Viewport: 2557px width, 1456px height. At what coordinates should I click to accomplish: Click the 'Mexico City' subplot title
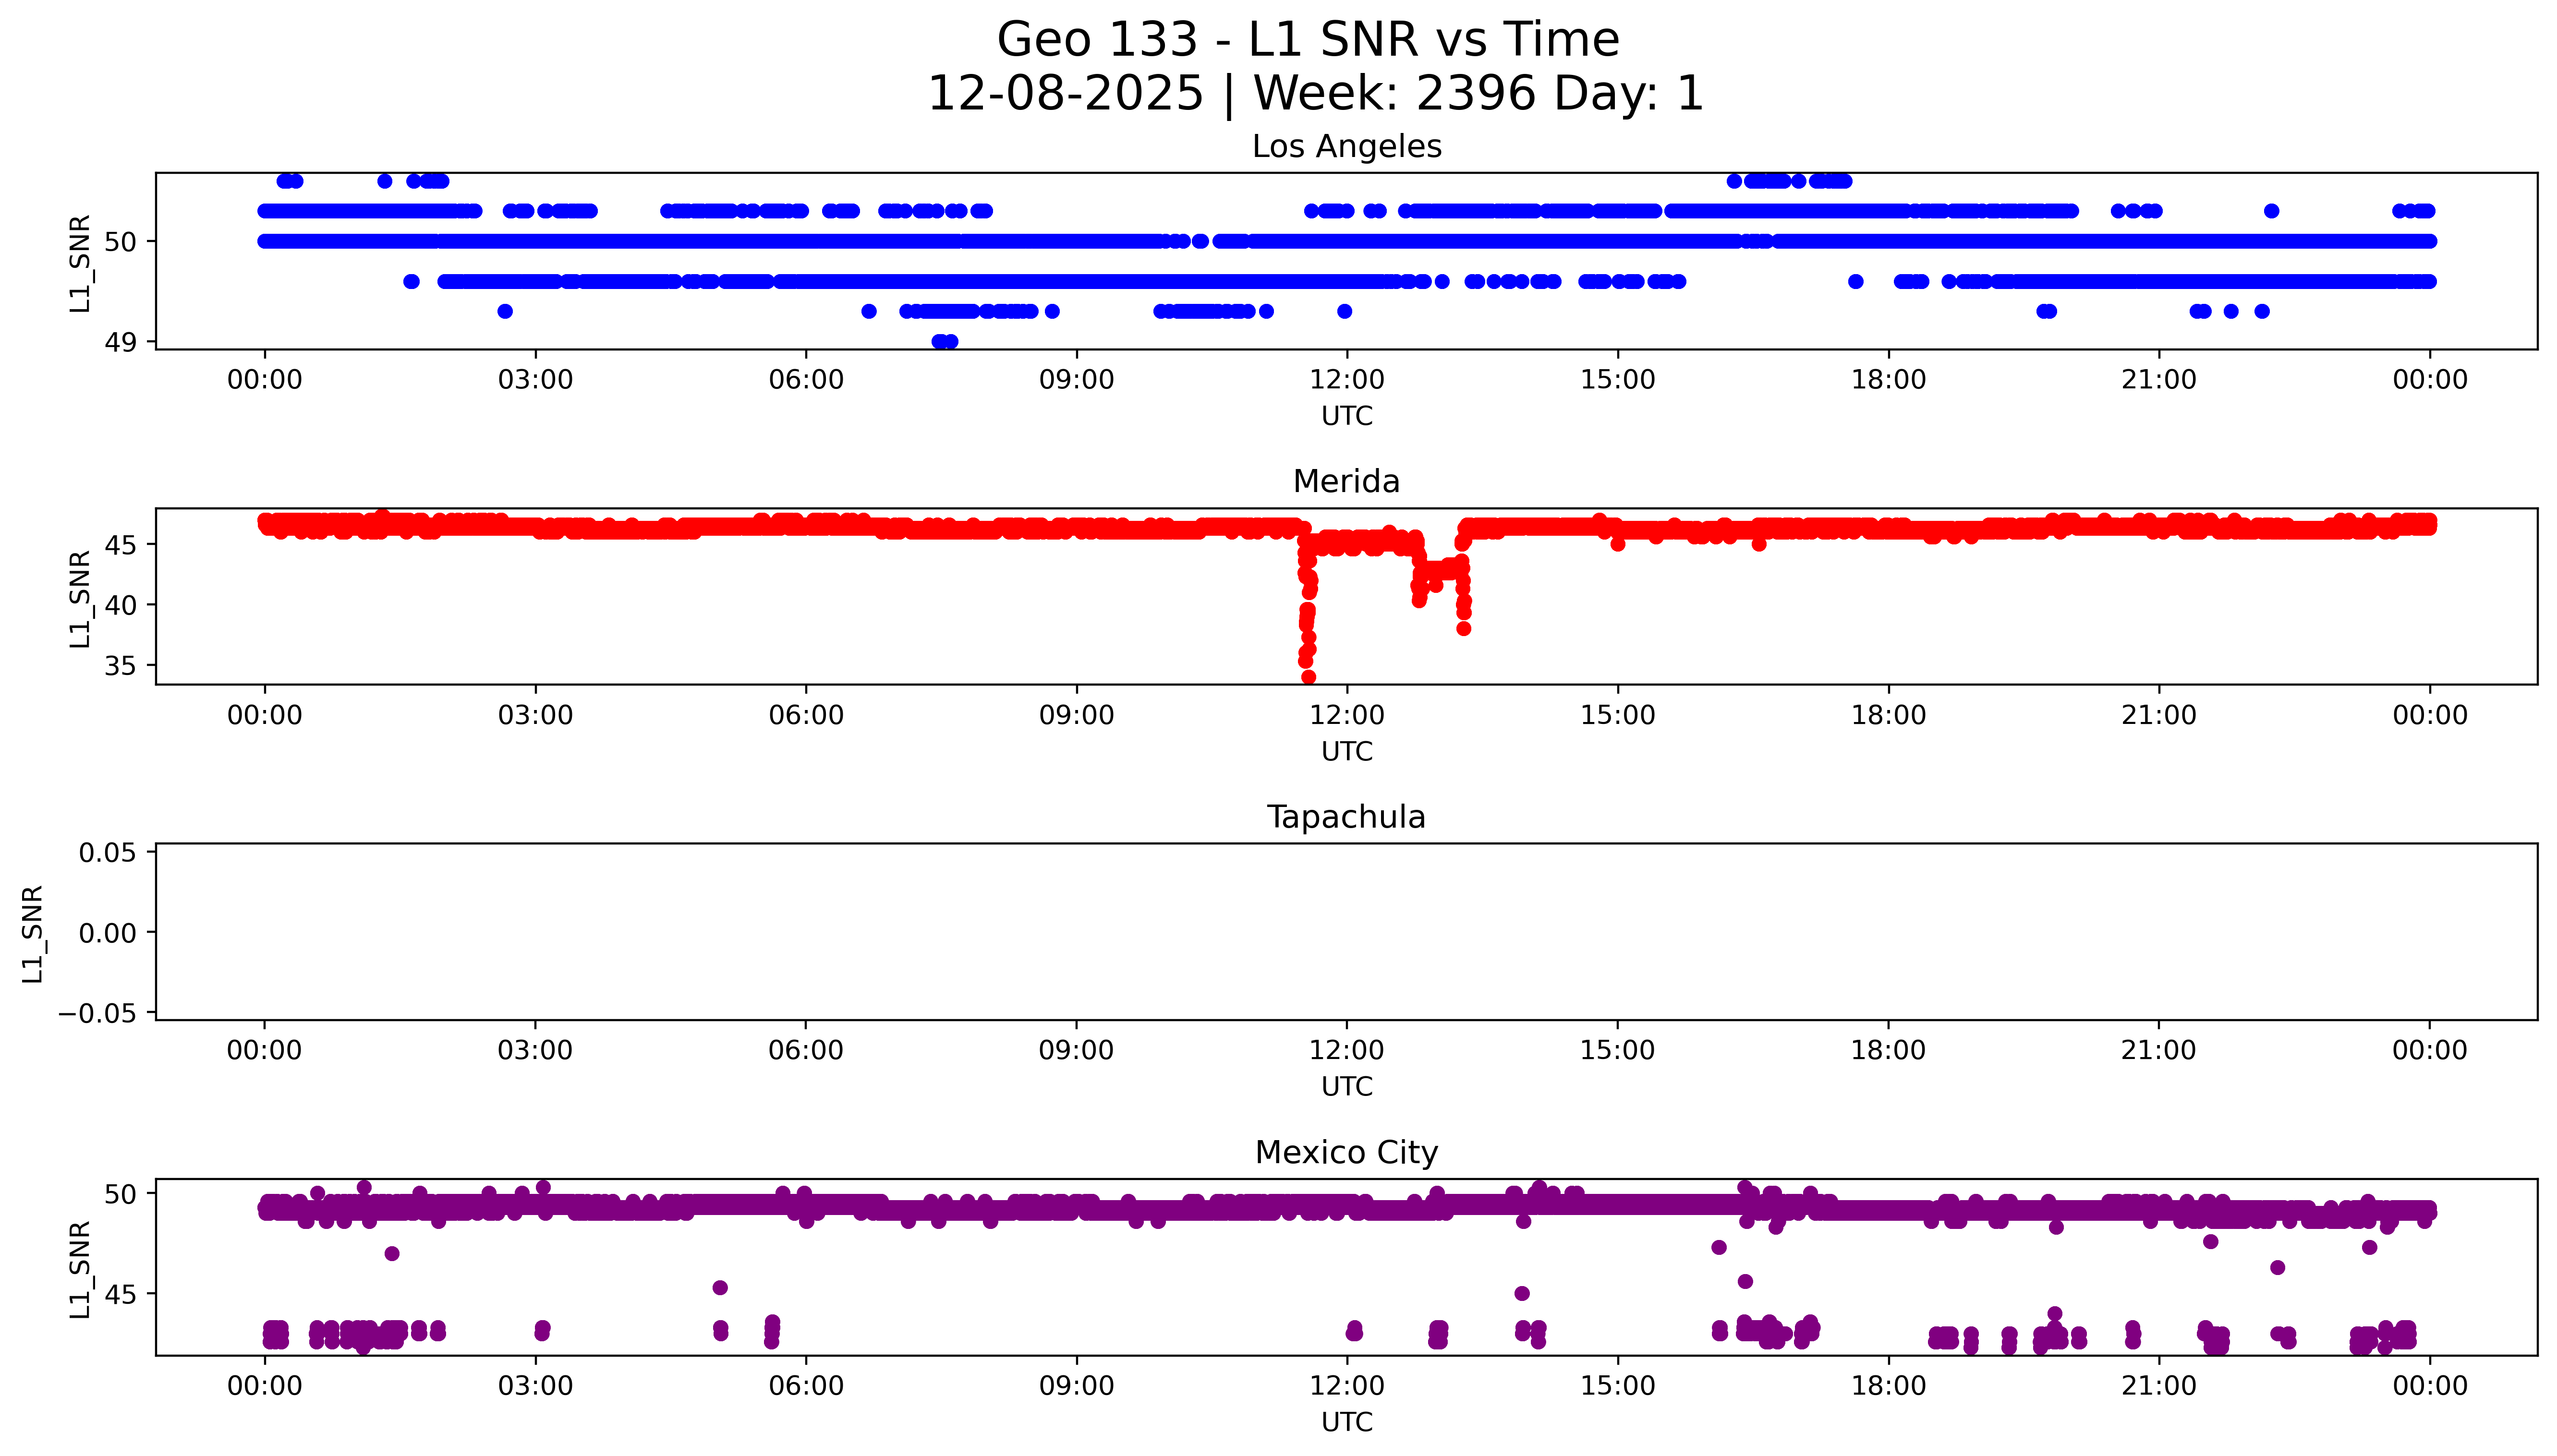(1346, 1153)
